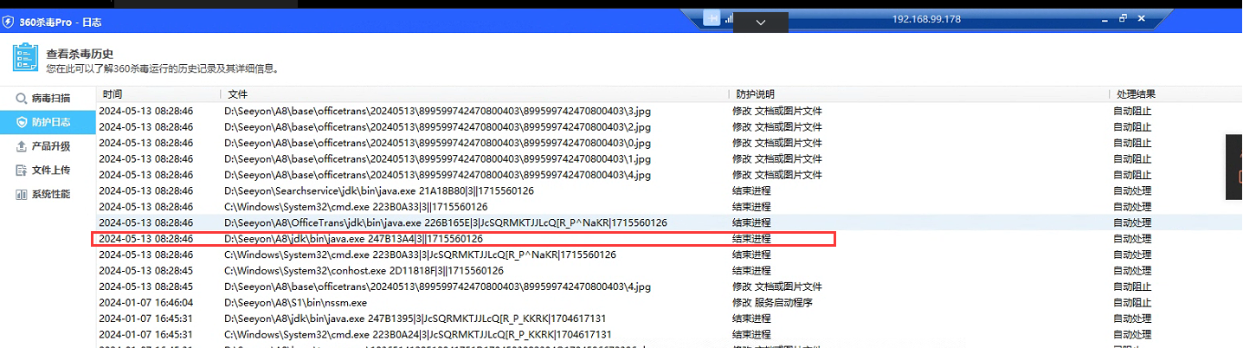The image size is (1243, 348).
Task: Open the 病毒扫描 tab
Action: pos(48,99)
